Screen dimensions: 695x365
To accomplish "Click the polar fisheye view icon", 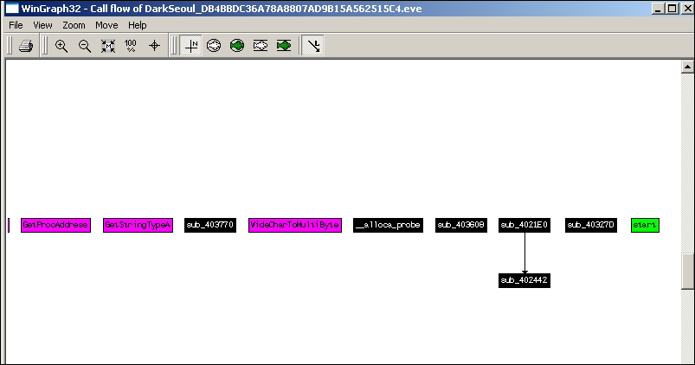I will (x=214, y=46).
